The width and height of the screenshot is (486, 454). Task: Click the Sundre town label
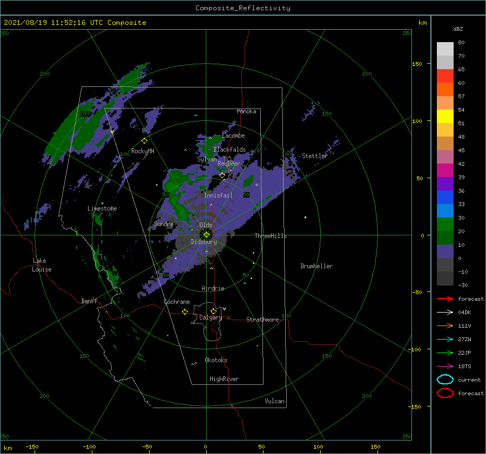click(164, 223)
